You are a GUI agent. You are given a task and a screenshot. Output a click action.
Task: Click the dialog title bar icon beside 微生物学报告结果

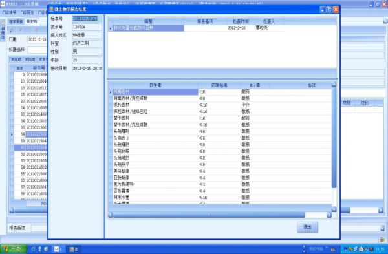pyautogui.click(x=51, y=10)
